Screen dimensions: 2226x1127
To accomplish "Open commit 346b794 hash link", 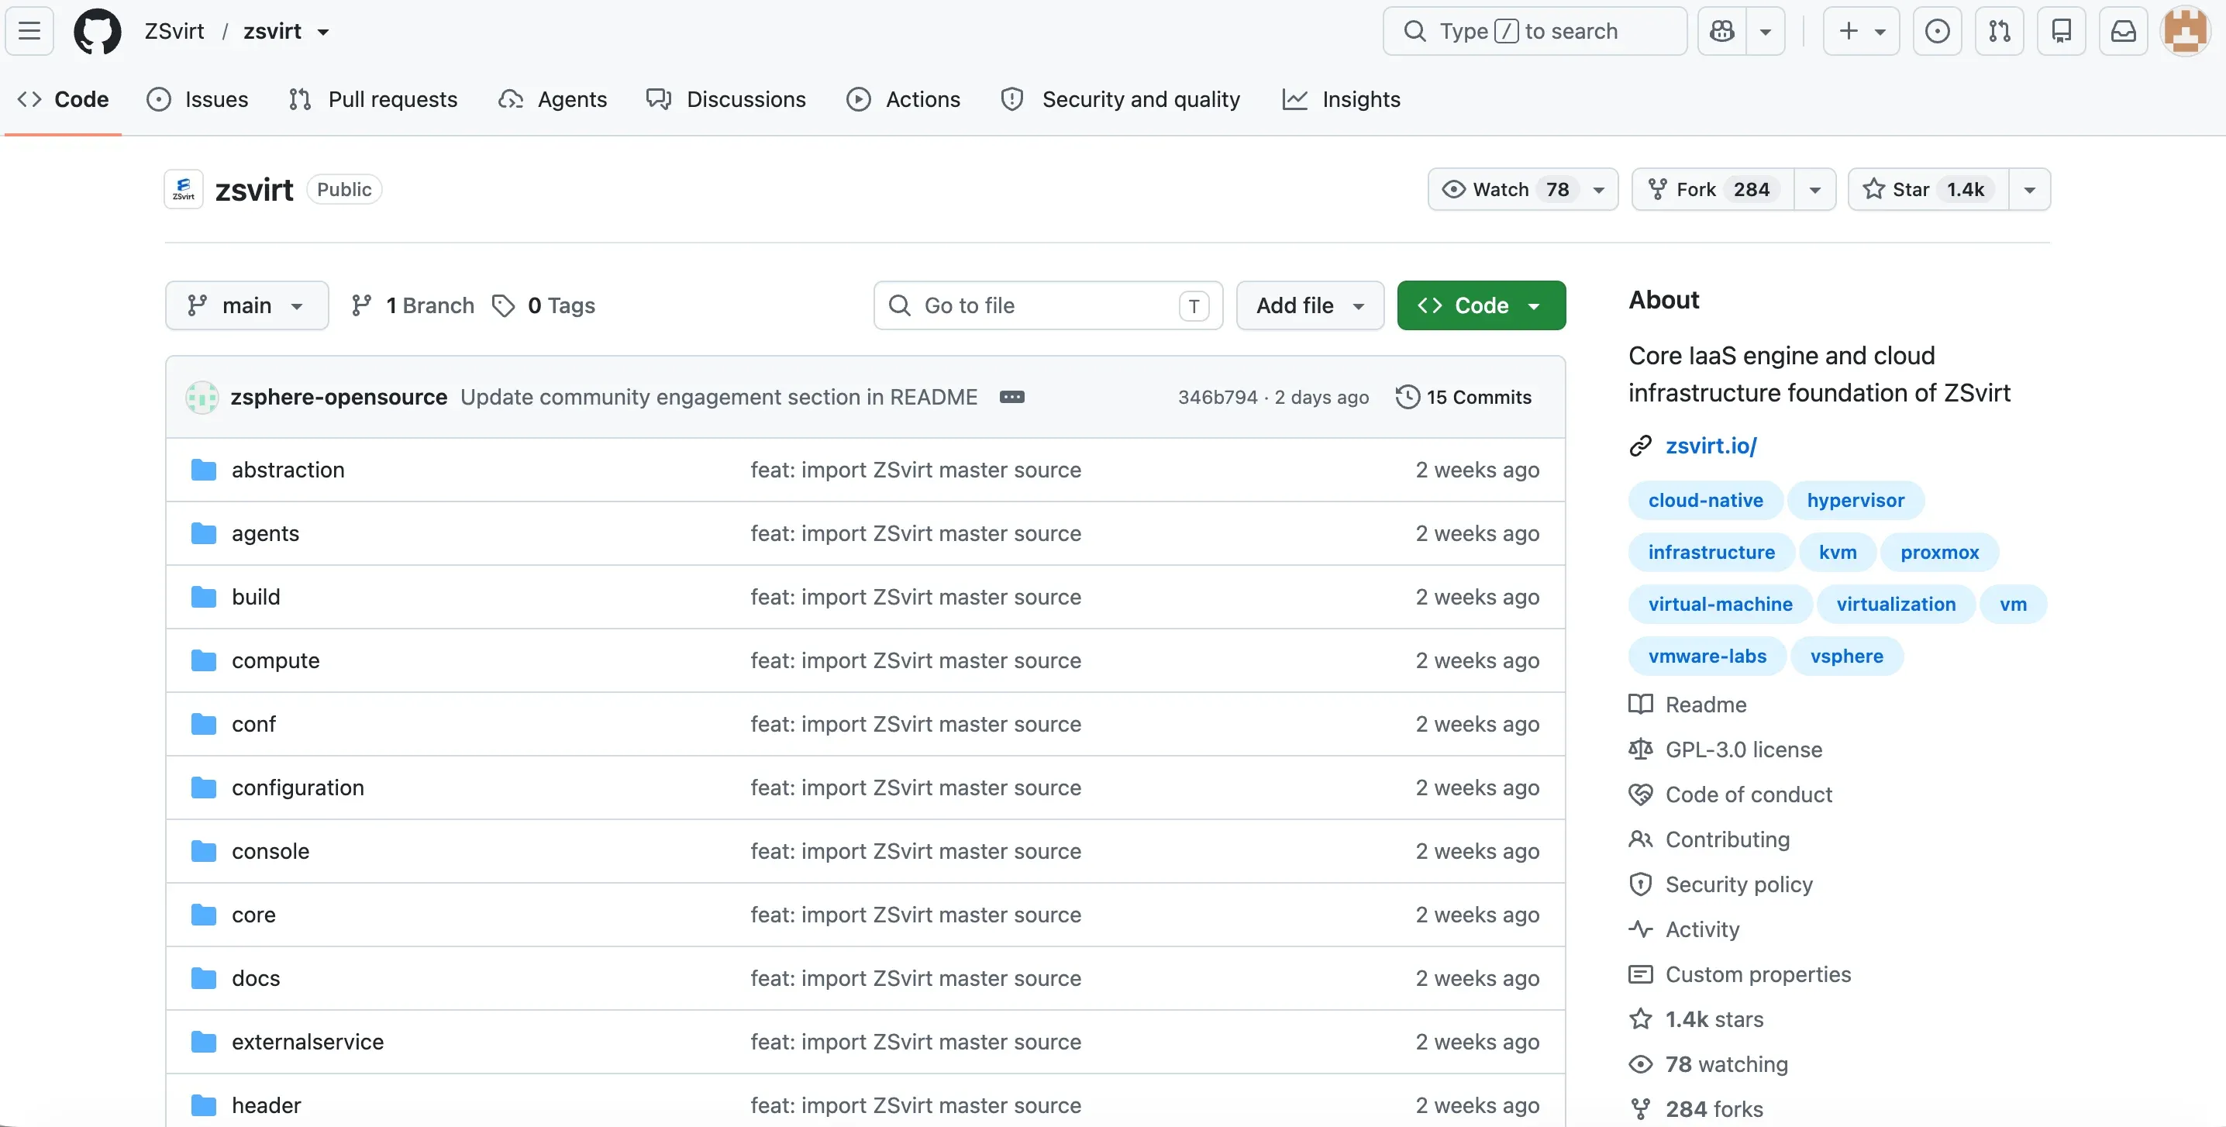I will [x=1218, y=398].
